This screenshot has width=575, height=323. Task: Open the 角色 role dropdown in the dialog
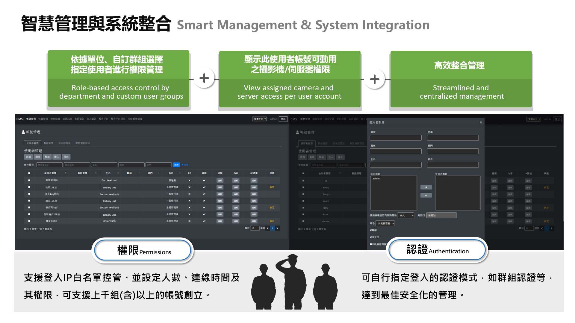pos(385,223)
